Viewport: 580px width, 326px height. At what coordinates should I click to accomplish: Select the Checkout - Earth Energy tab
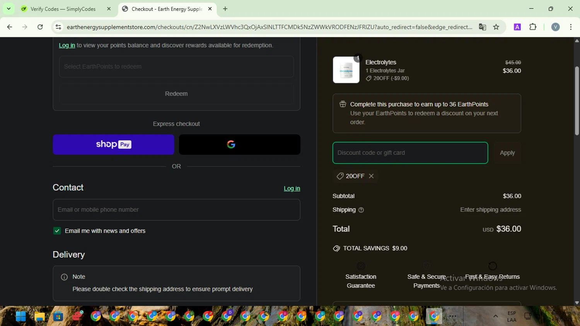coord(167,9)
